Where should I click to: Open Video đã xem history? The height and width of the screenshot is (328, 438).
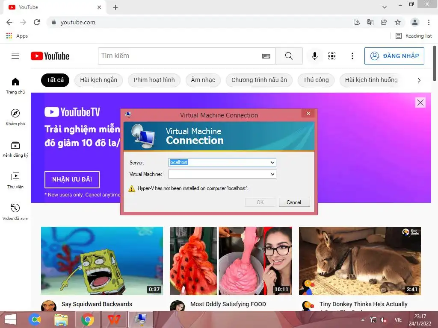[15, 212]
